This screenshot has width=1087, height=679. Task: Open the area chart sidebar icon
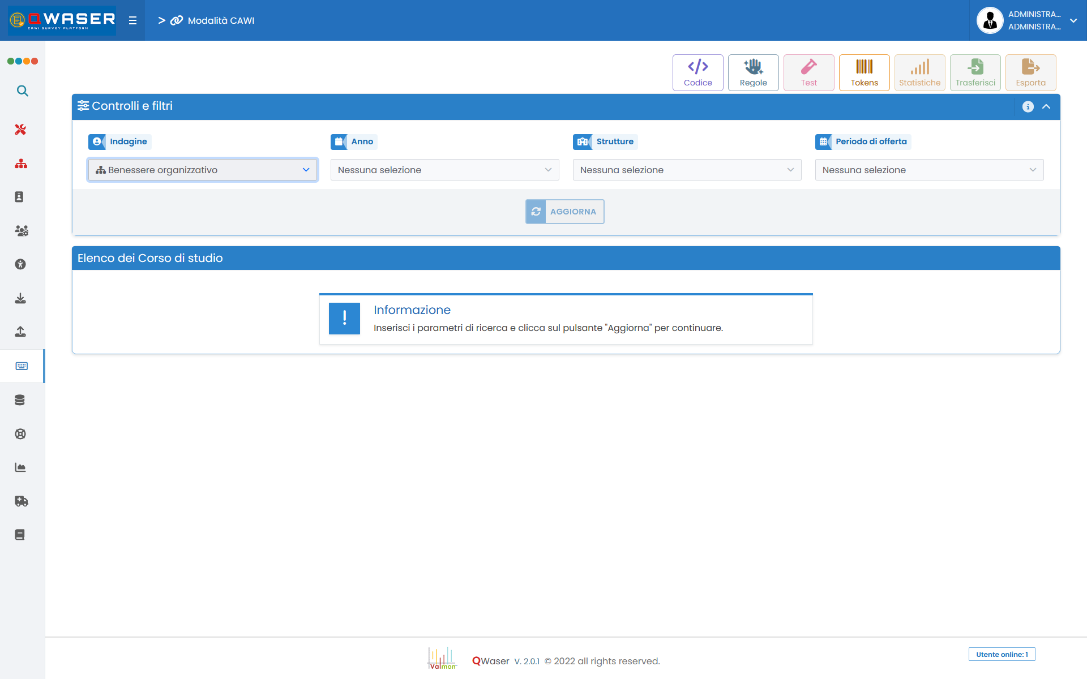coord(20,467)
